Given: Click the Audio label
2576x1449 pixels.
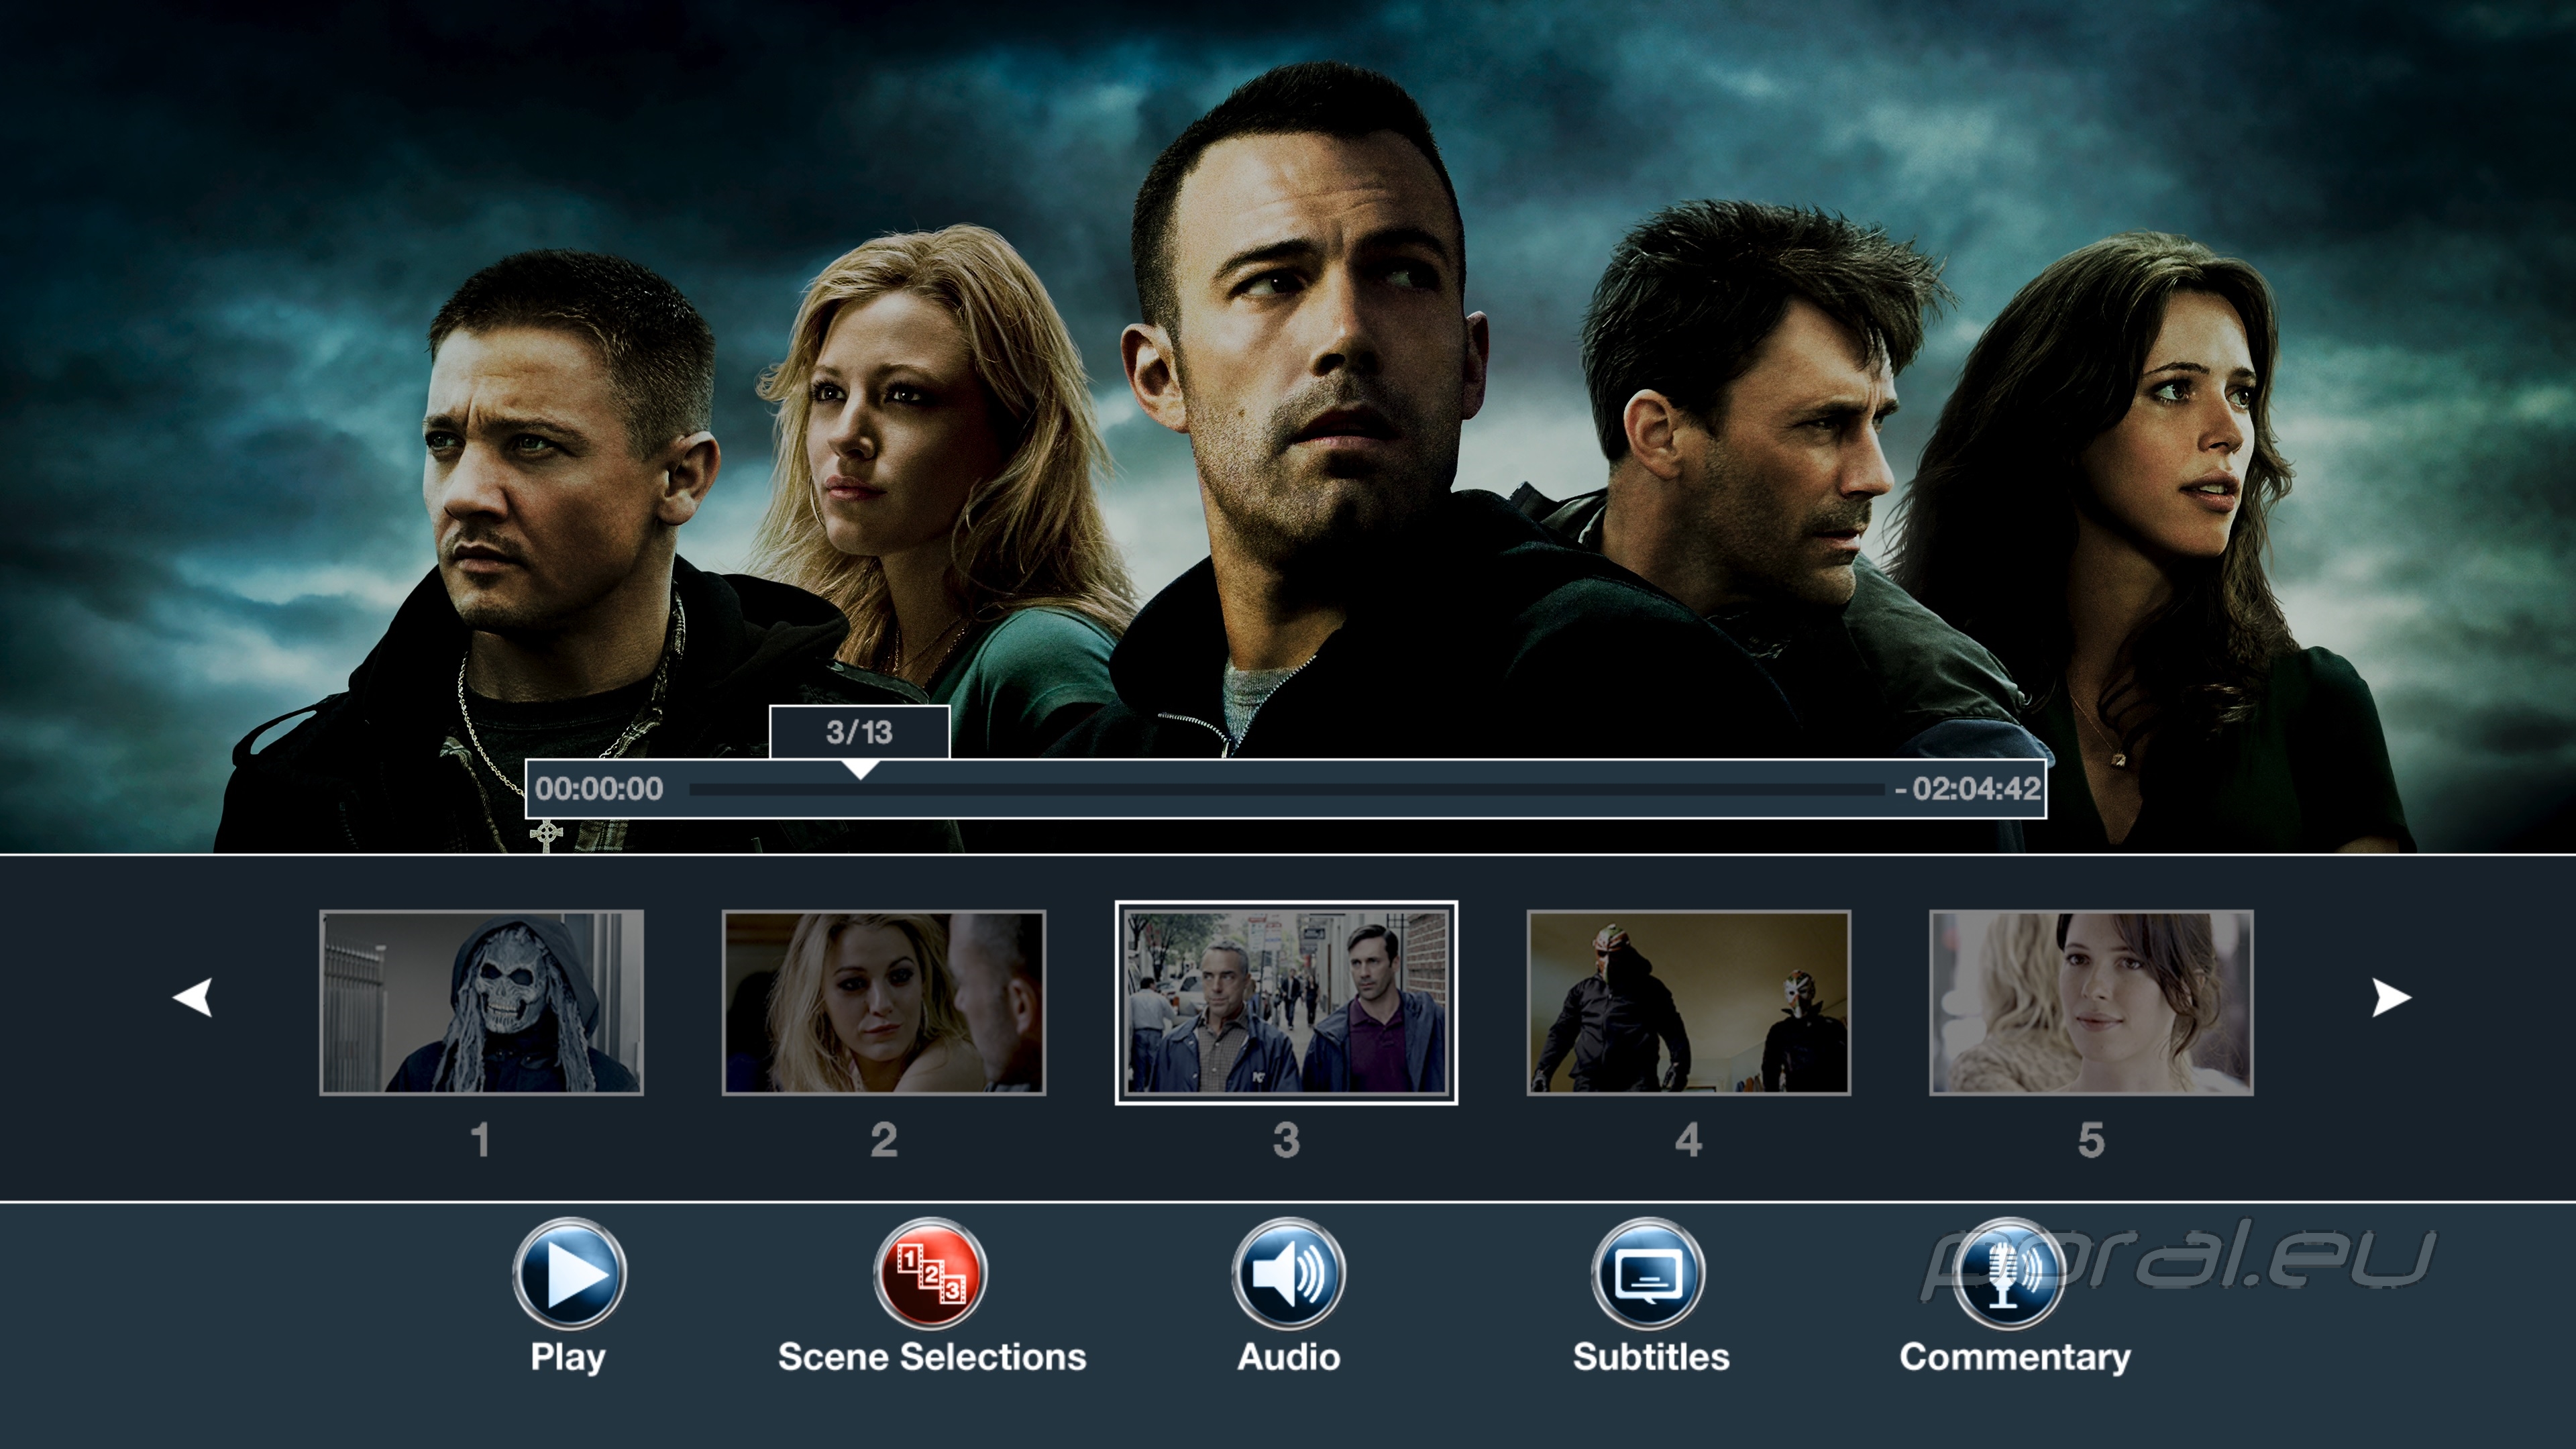Looking at the screenshot, I should pyautogui.click(x=1289, y=1356).
